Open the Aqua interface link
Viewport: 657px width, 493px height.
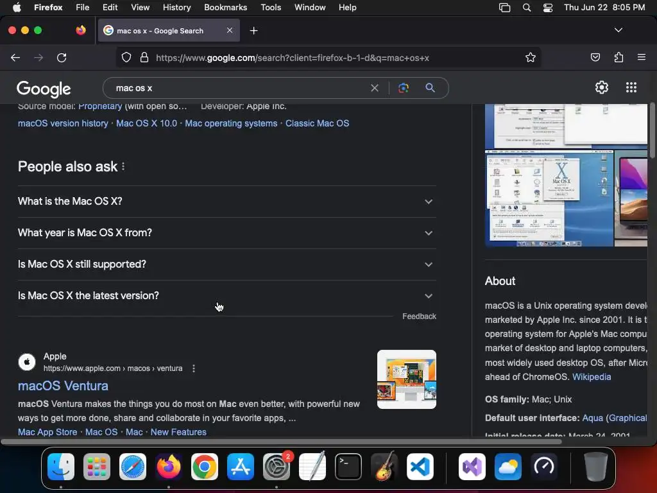point(592,418)
